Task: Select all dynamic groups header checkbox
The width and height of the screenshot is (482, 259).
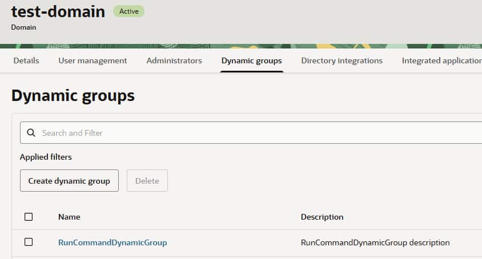Action: (x=29, y=217)
